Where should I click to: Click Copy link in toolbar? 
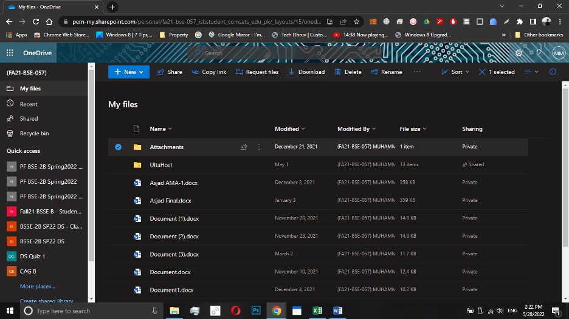[209, 72]
